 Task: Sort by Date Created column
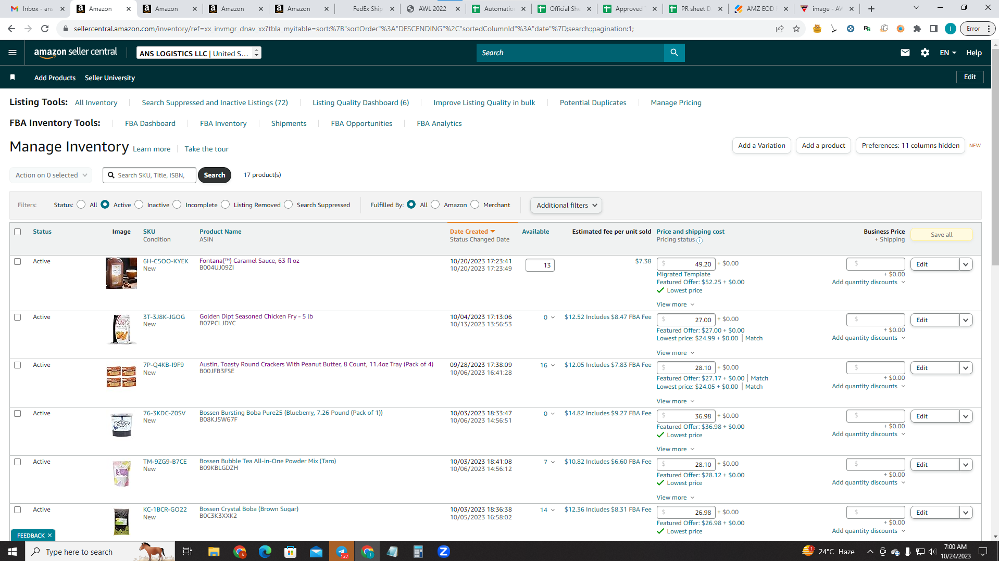pyautogui.click(x=472, y=232)
